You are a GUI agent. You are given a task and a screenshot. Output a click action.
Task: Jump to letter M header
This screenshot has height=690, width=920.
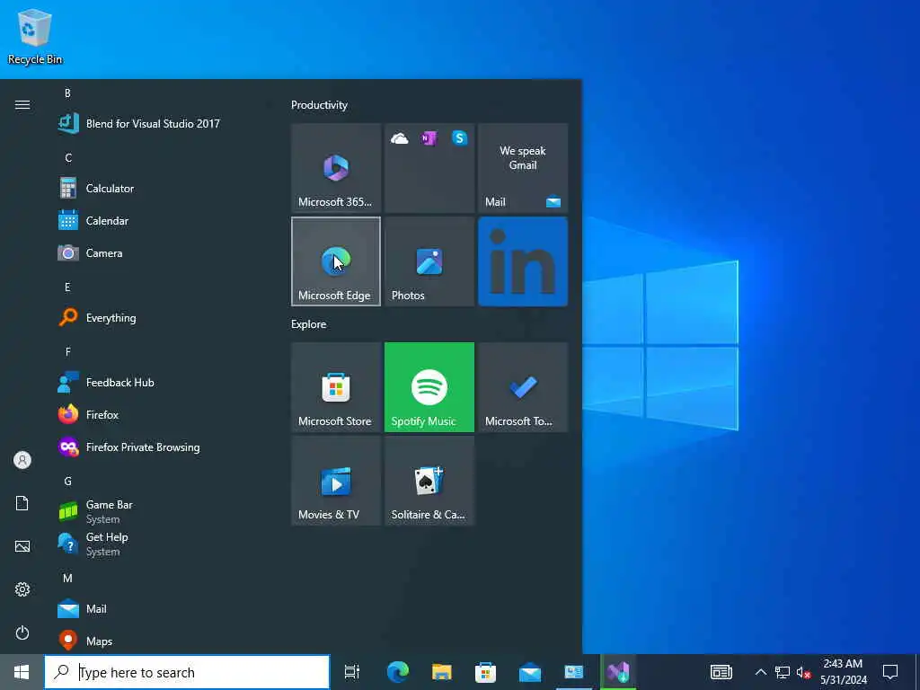(x=67, y=578)
